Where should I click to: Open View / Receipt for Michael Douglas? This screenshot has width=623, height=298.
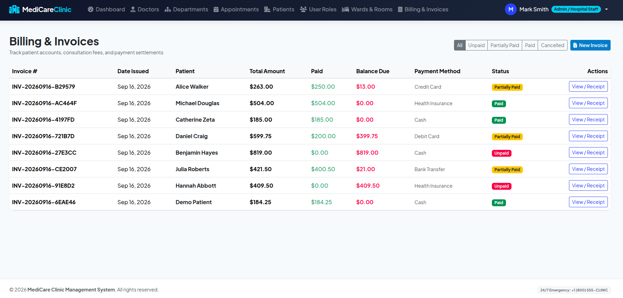pyautogui.click(x=588, y=103)
